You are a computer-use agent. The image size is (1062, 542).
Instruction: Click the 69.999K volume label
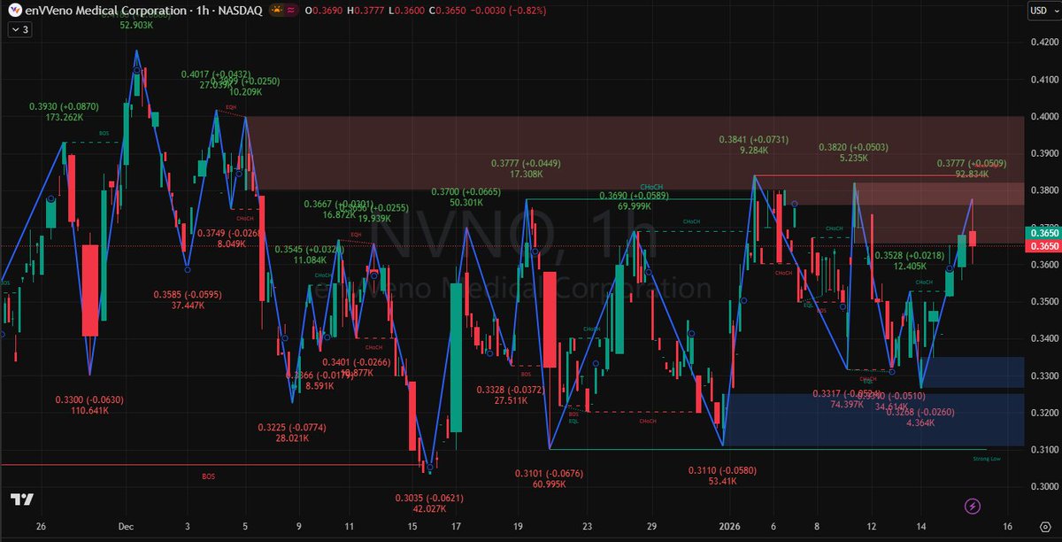[632, 206]
